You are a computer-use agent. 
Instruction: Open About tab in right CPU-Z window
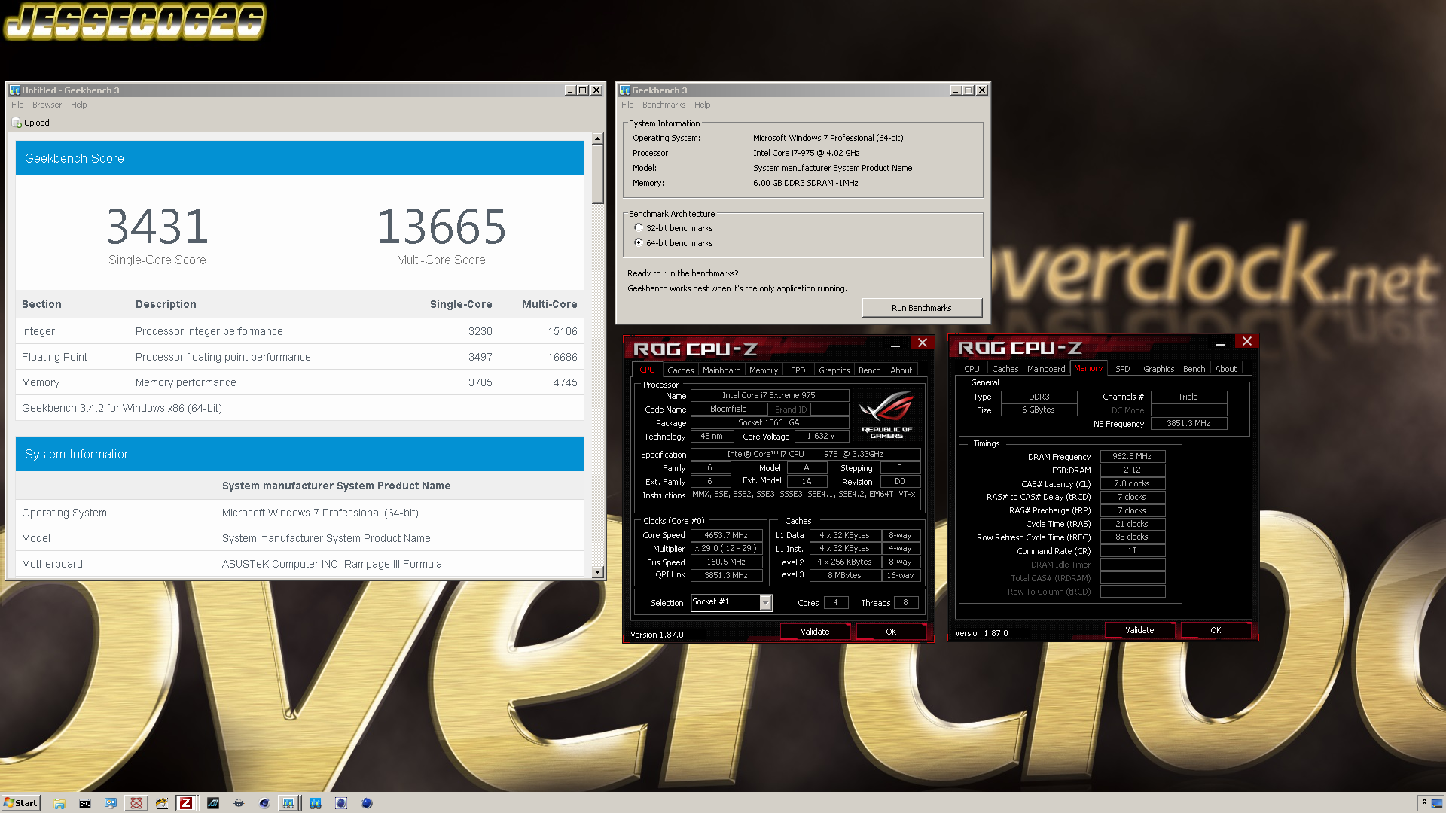click(1226, 369)
